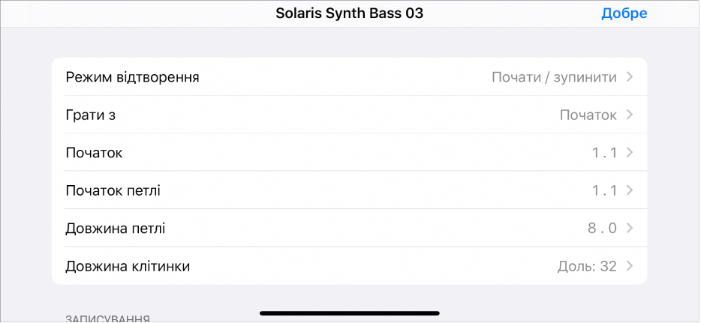
Task: Edit the Довжина петлі value 8 . 0
Action: click(603, 228)
